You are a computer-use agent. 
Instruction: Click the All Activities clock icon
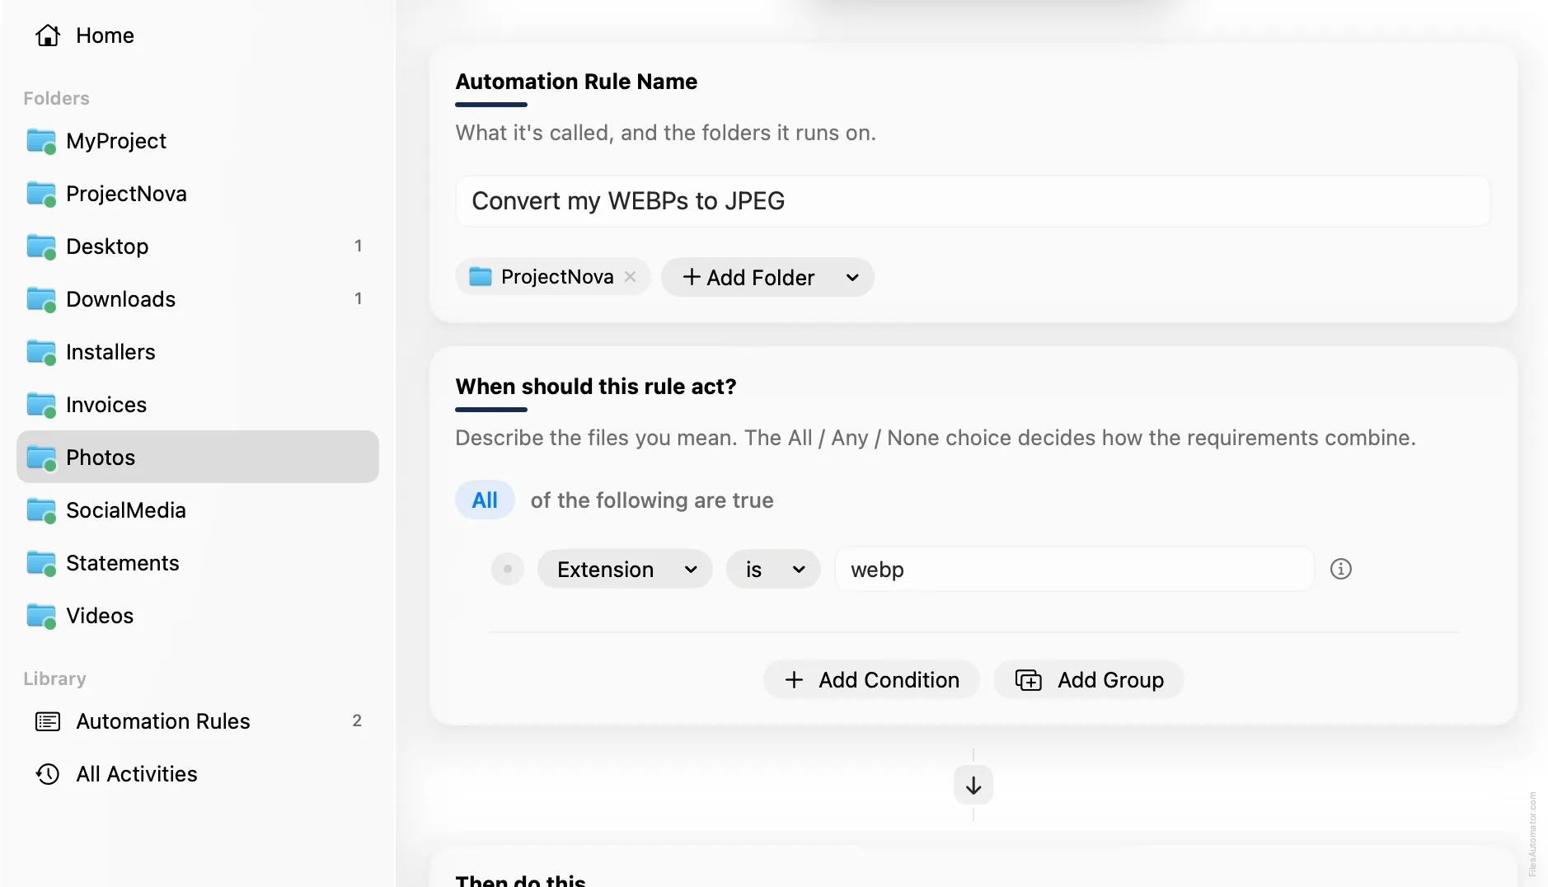tap(48, 774)
